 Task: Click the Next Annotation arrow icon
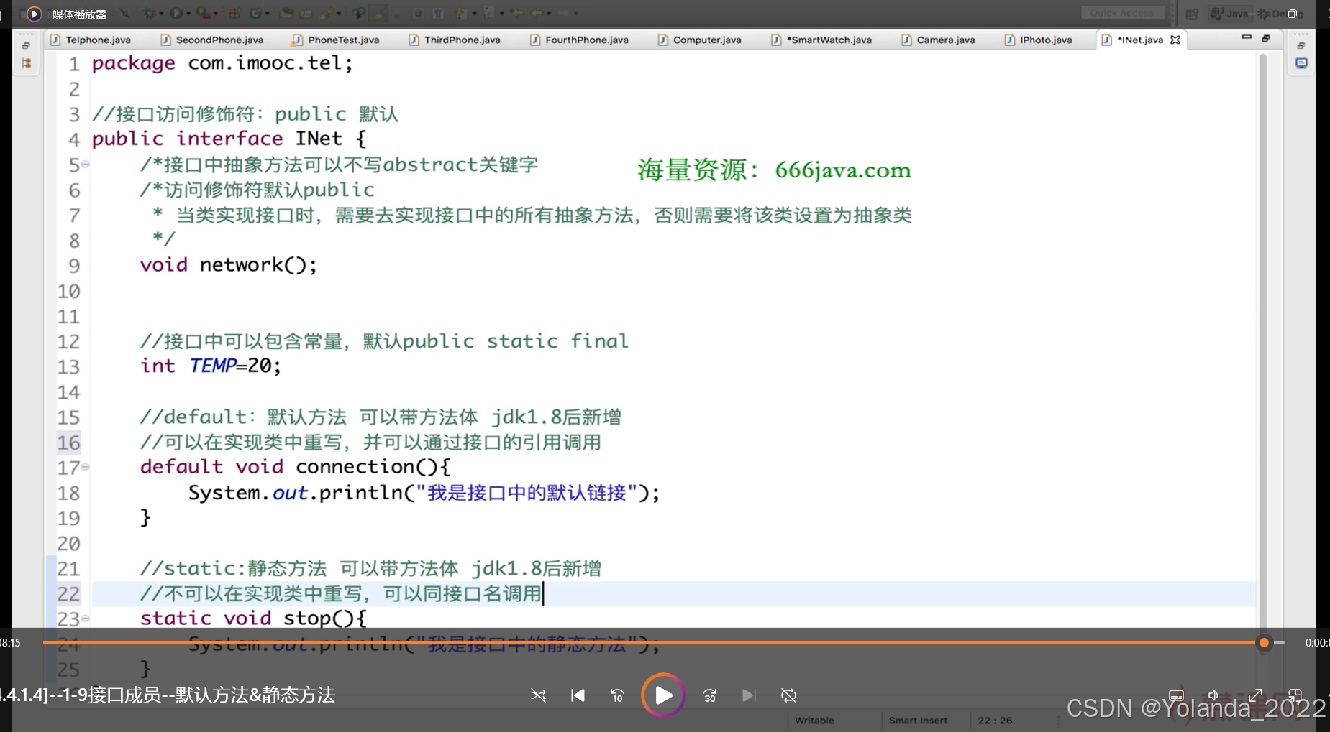pos(460,13)
